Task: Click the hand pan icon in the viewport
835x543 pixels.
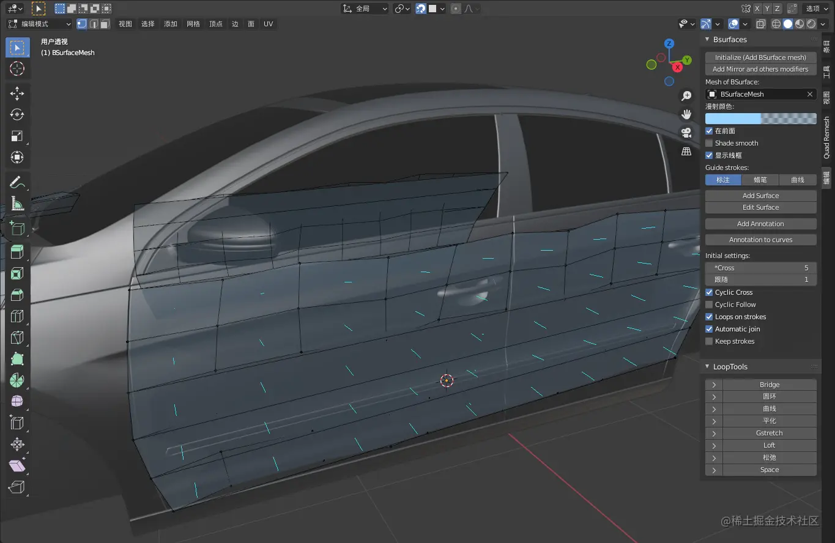Action: pyautogui.click(x=686, y=114)
